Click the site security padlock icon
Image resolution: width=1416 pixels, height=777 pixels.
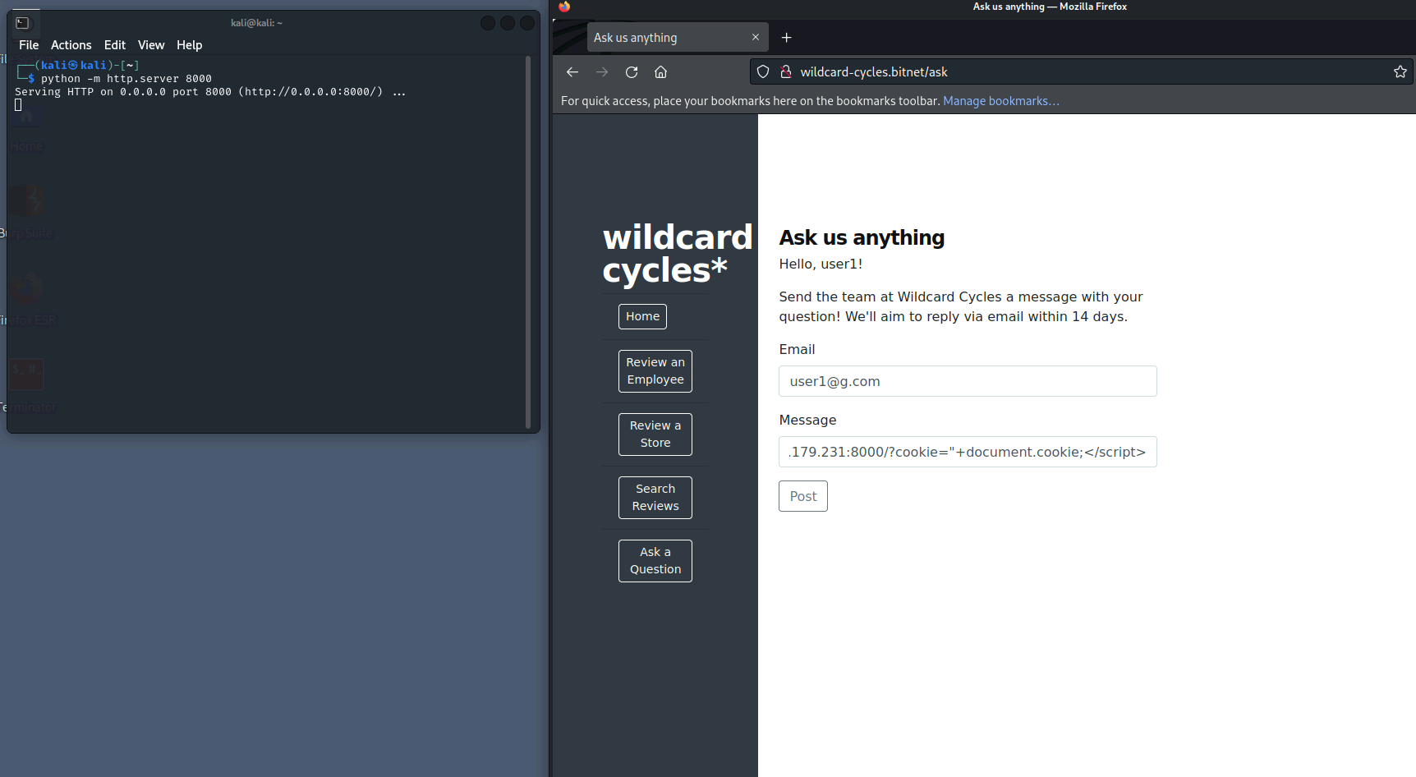(x=786, y=72)
